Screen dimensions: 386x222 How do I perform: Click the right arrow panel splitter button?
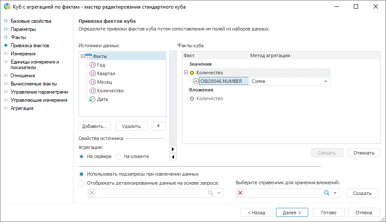point(173,149)
